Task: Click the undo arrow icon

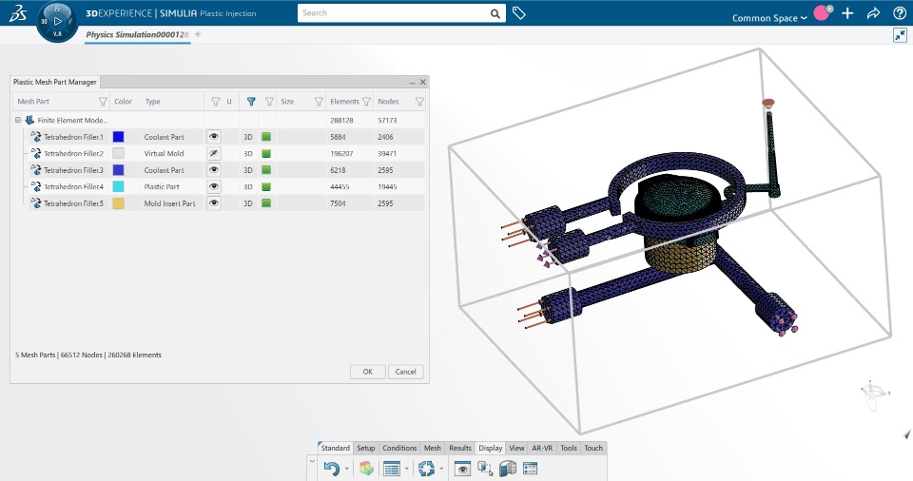Action: [331, 468]
